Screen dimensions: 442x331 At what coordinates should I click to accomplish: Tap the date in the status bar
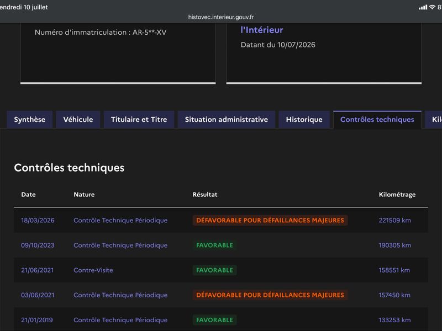(24, 7)
